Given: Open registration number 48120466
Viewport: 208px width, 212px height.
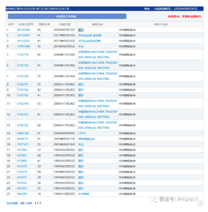Looking at the screenshot, I should point(23,30).
